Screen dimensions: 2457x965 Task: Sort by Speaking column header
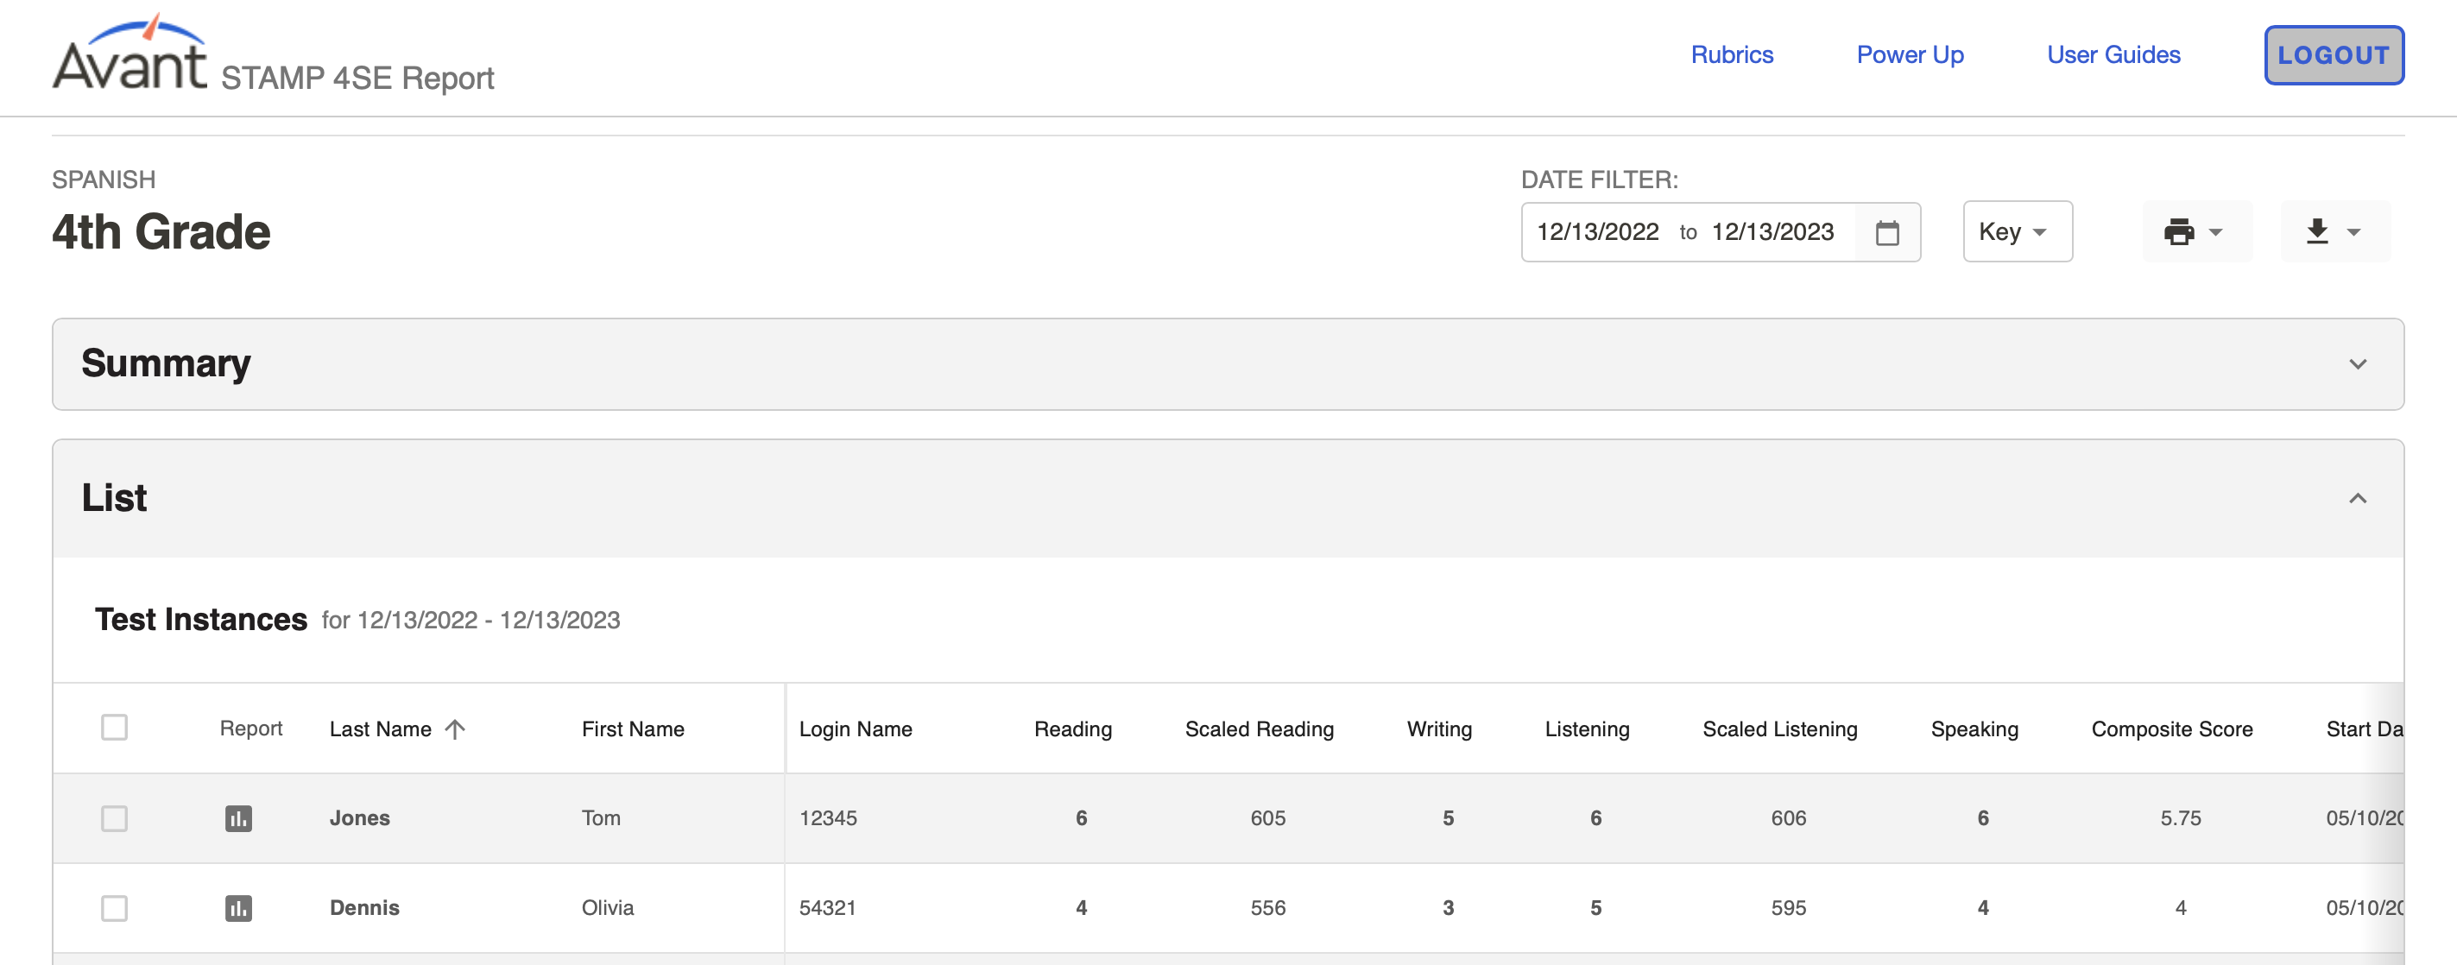(x=1974, y=728)
